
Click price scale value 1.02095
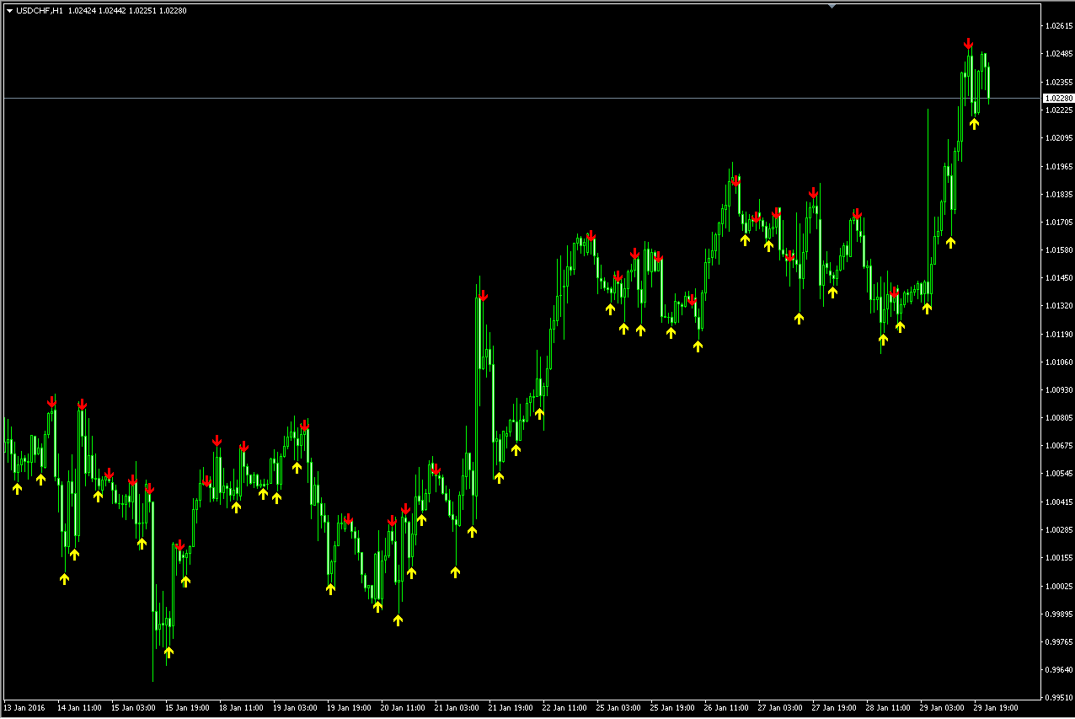pos(1058,138)
